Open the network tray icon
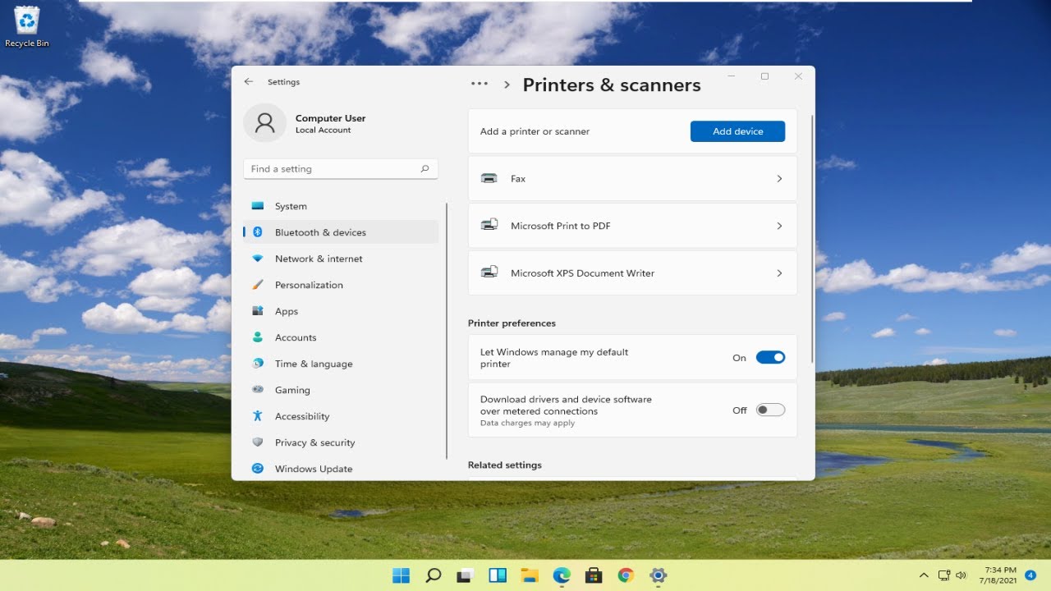Screen dimensions: 1051x591 944,575
